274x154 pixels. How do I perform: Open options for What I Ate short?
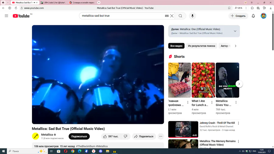click(x=212, y=103)
